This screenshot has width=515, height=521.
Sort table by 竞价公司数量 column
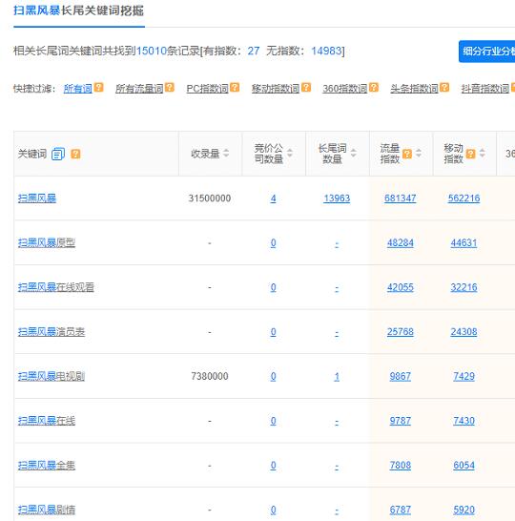(290, 154)
